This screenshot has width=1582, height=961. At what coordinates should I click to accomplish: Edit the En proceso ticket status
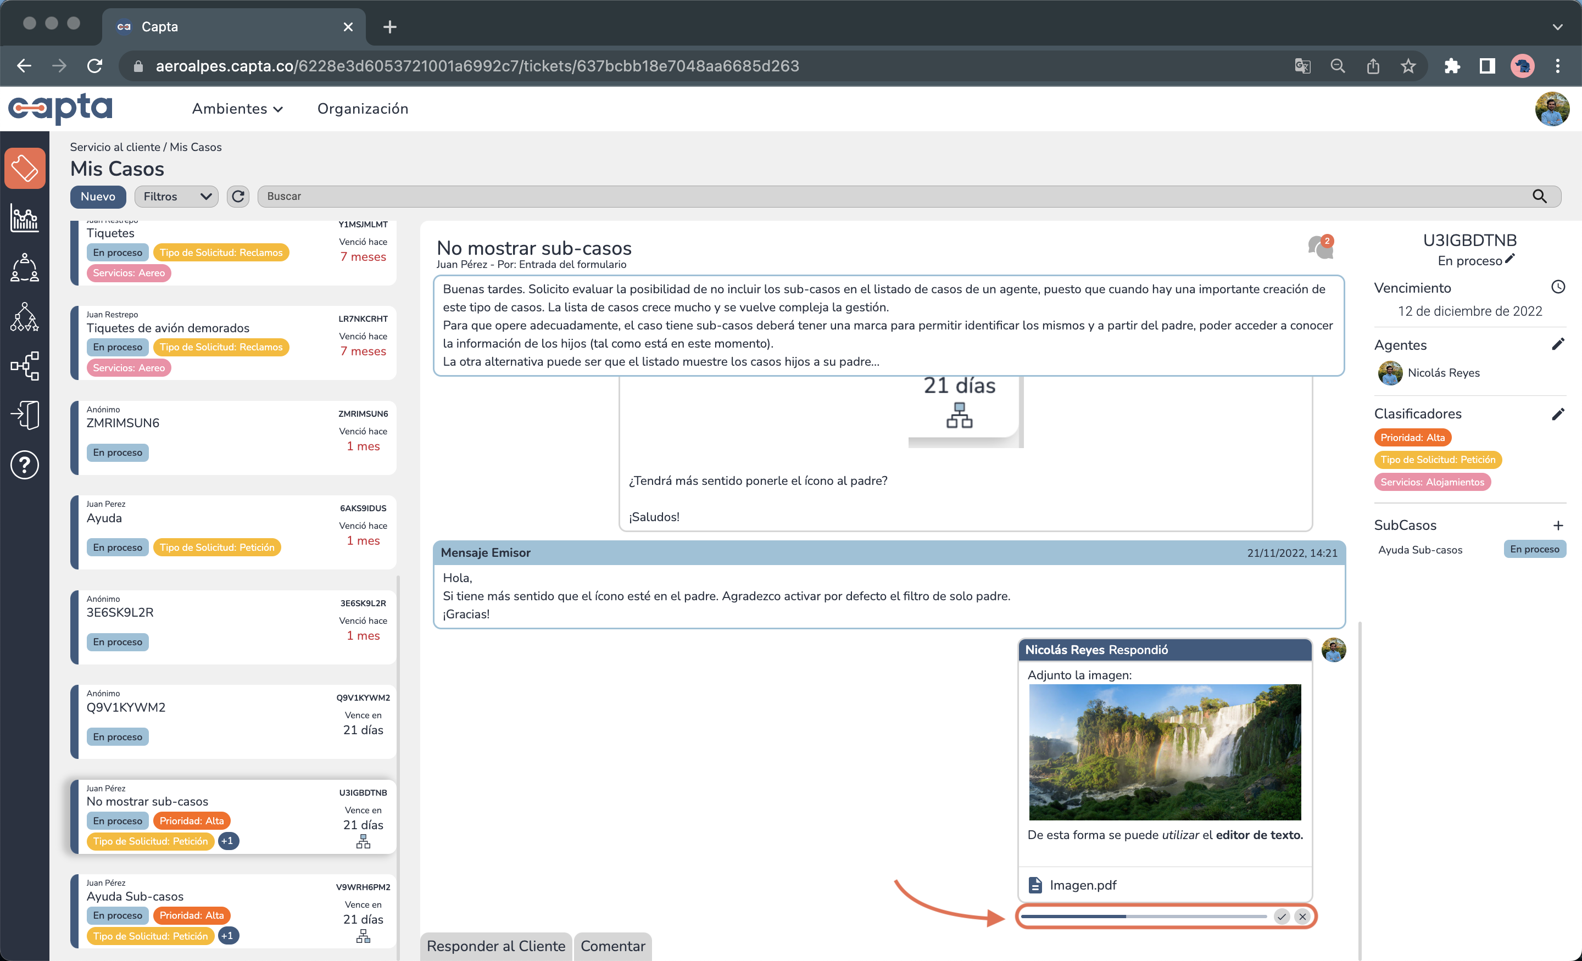coord(1509,259)
